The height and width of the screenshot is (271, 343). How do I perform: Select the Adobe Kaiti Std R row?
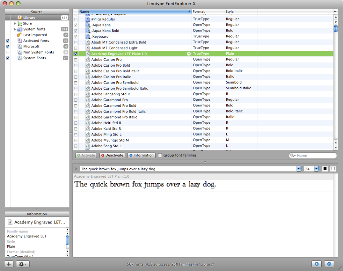pos(203,129)
